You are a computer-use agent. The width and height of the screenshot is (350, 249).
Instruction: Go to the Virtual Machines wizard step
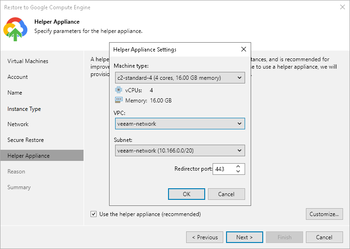(x=28, y=61)
